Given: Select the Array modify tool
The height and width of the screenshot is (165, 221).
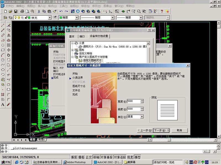Looking at the screenshot, I should tap(9, 45).
